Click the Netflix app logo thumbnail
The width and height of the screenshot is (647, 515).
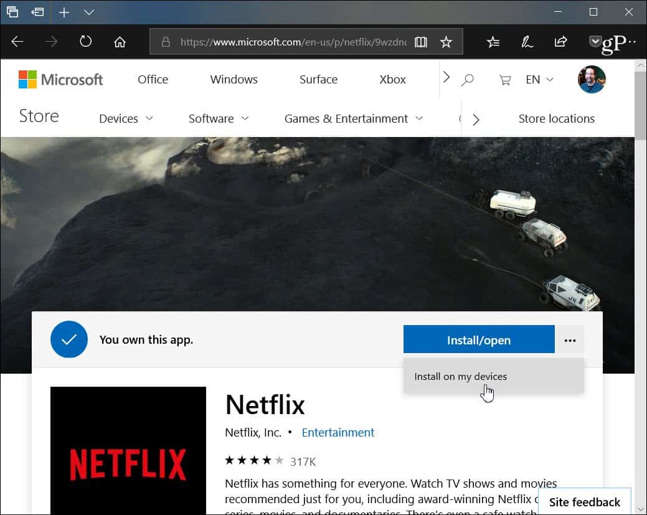pos(128,451)
